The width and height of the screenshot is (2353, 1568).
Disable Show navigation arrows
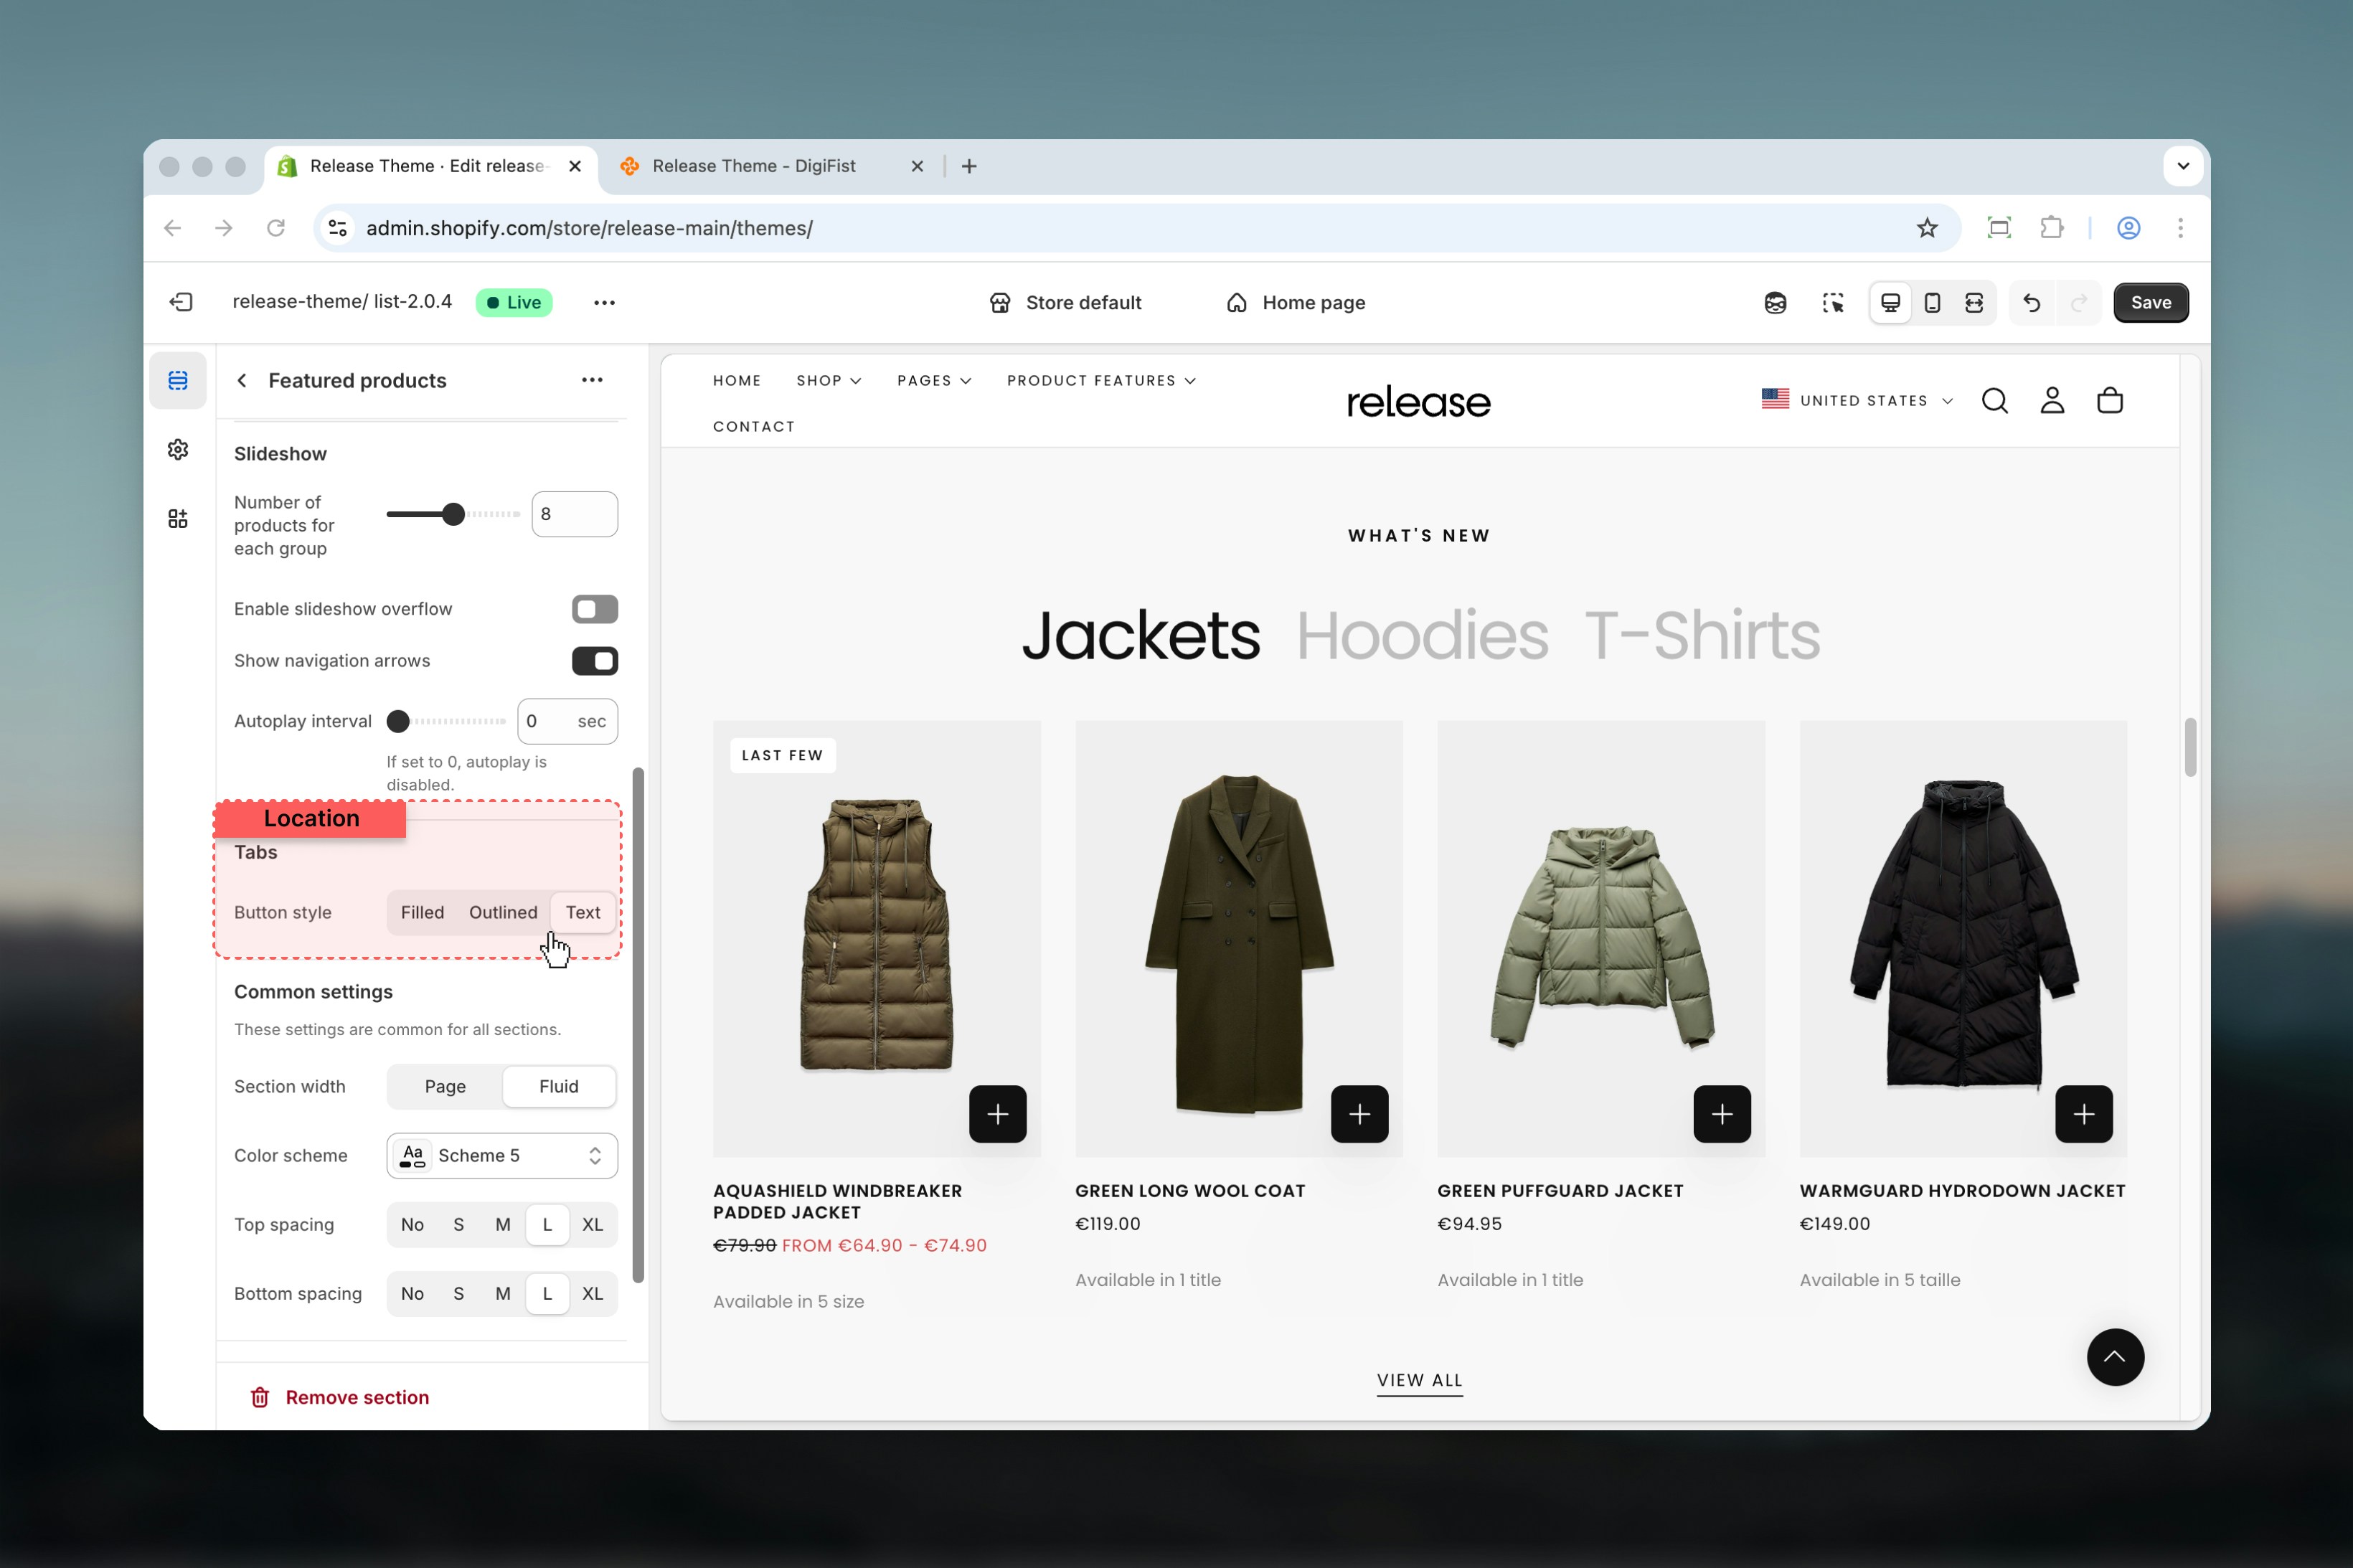tap(595, 660)
